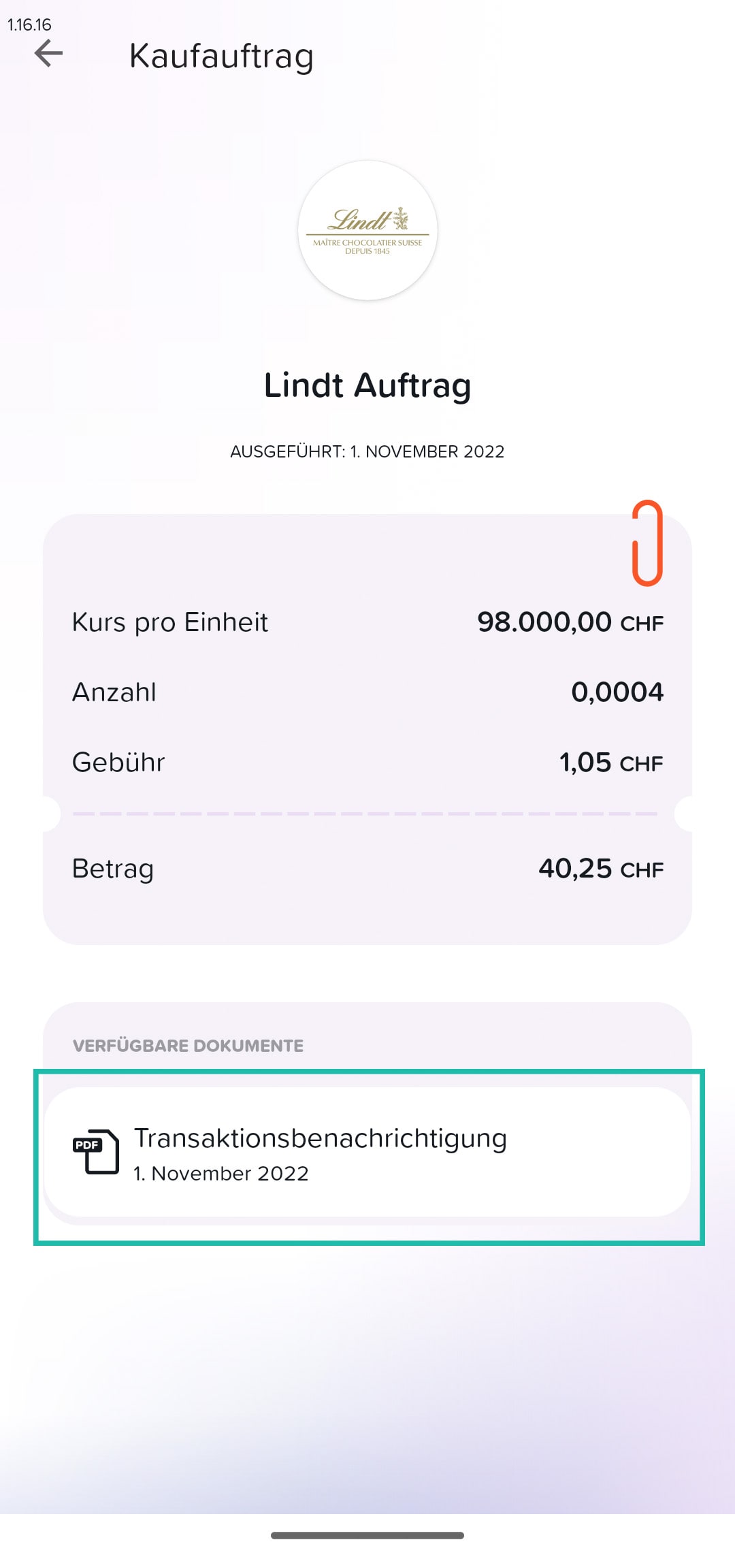Tap the back arrow icon
The width and height of the screenshot is (735, 1557).
[48, 53]
